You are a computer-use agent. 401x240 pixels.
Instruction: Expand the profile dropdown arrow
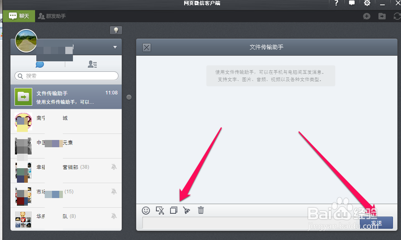[x=115, y=47]
